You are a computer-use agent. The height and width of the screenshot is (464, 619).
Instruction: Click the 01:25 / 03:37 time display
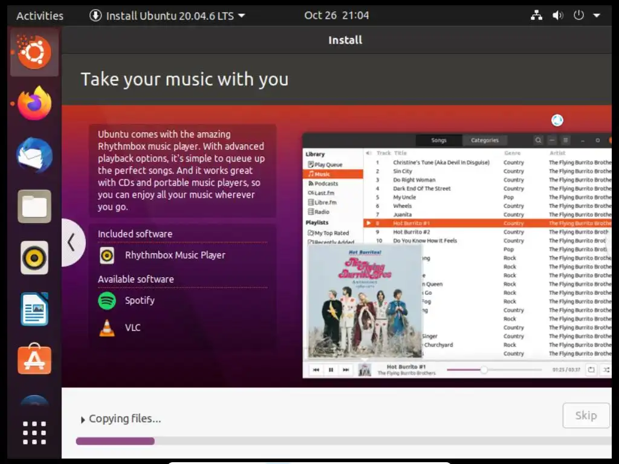click(566, 370)
